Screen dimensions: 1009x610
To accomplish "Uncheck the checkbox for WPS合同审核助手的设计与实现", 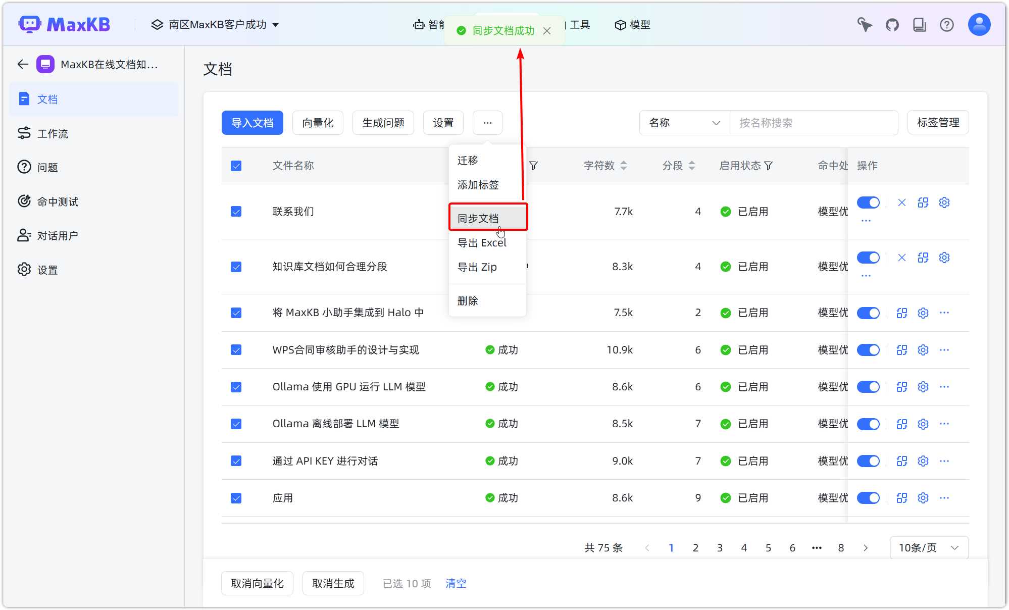I will (x=236, y=349).
